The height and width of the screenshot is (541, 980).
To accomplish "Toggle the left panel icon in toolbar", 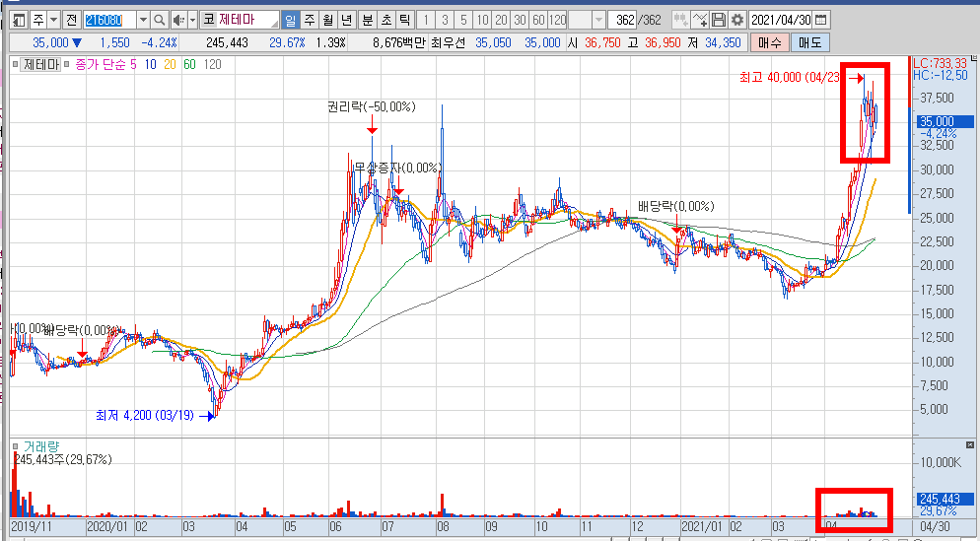I will click(19, 20).
